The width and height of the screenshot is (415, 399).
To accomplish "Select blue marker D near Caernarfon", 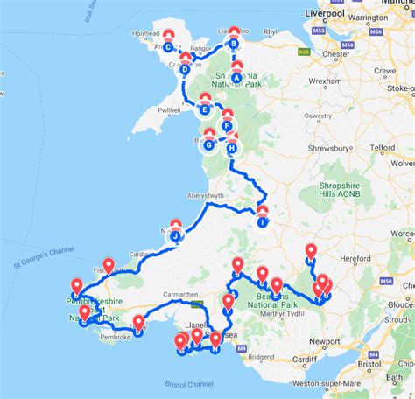I will (185, 70).
